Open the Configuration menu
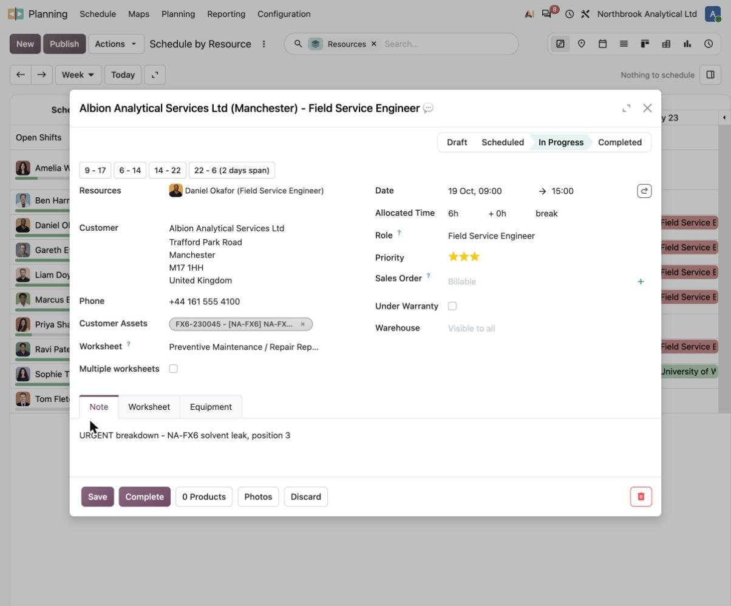731x606 pixels. tap(284, 14)
